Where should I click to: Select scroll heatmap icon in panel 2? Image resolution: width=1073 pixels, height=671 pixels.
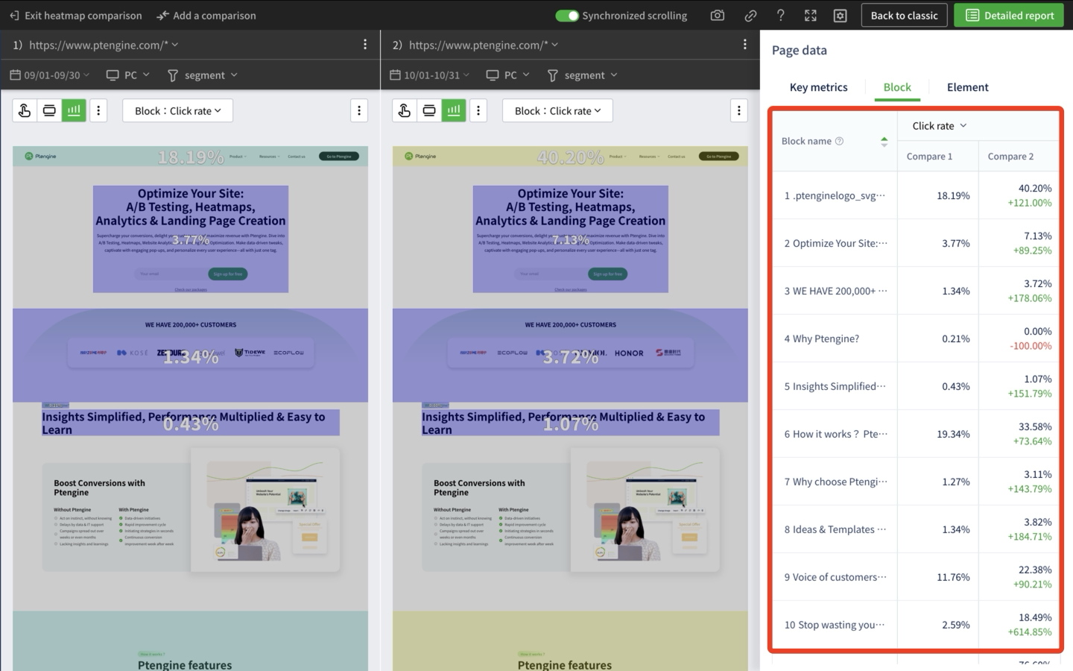click(x=429, y=110)
